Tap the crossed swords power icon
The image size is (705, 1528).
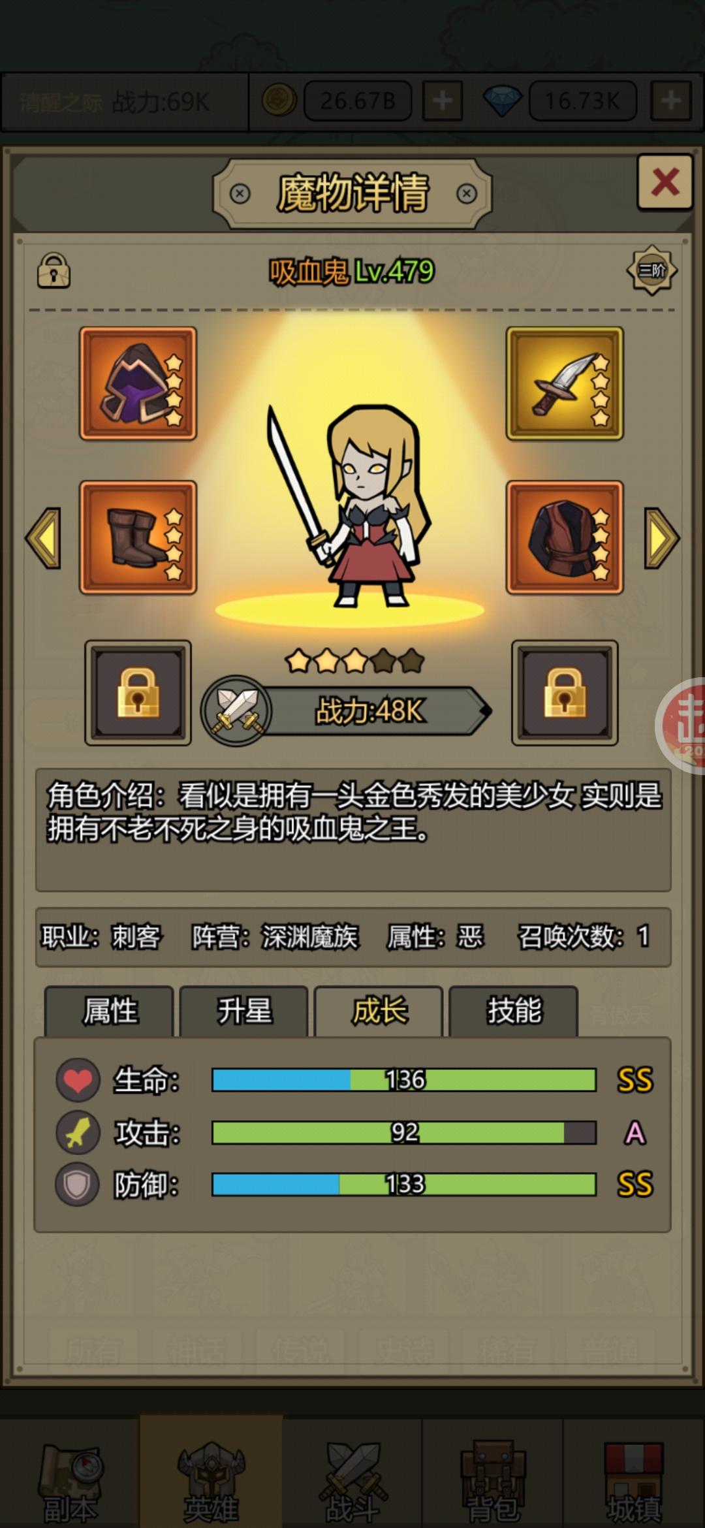[236, 710]
